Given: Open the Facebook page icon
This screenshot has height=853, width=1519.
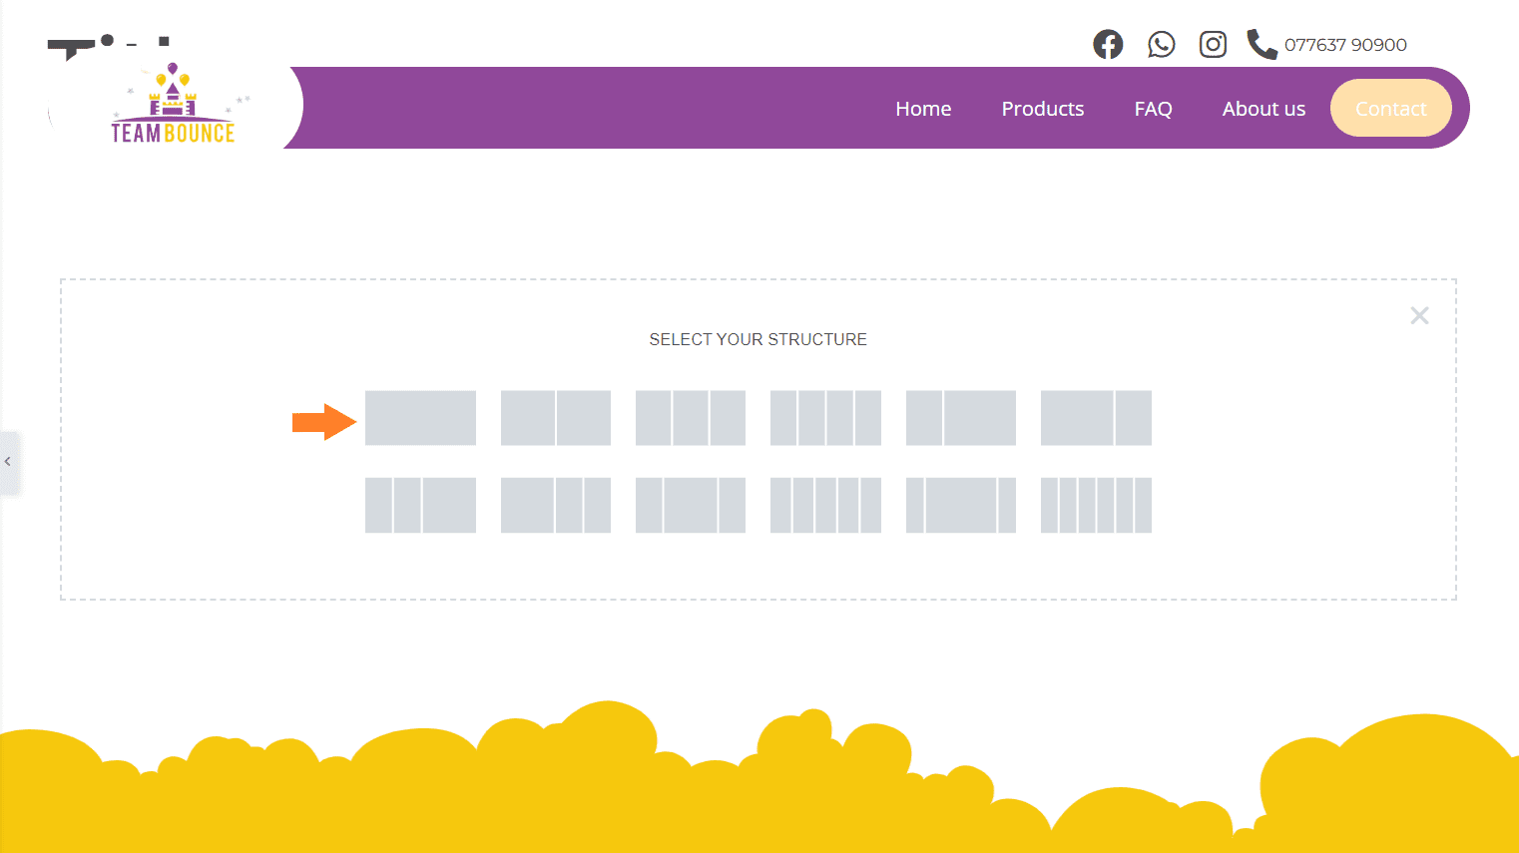Looking at the screenshot, I should [1107, 44].
